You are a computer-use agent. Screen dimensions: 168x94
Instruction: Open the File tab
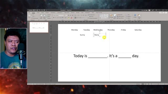(29, 13)
